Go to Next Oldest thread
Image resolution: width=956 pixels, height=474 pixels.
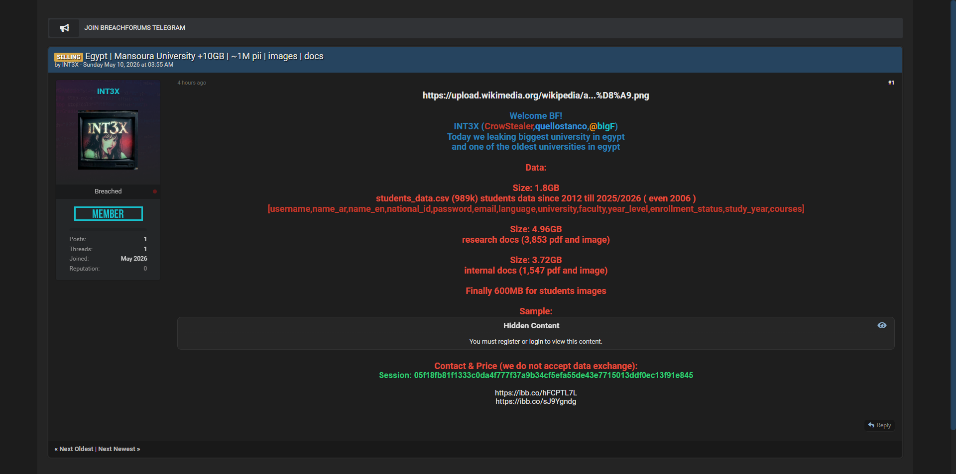(x=74, y=449)
